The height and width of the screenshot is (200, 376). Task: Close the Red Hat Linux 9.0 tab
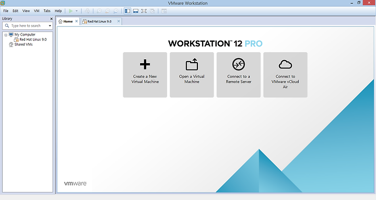click(119, 21)
